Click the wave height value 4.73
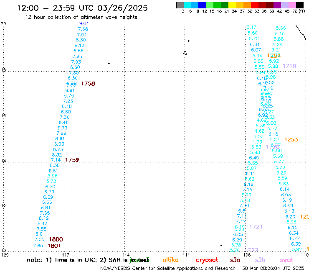Screen dimensions: 309x272 (257, 142)
